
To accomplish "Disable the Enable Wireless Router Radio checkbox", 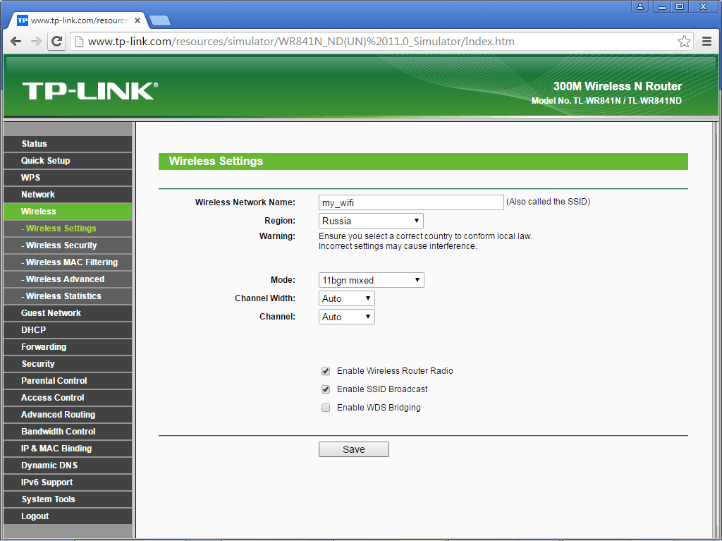I will 326,371.
